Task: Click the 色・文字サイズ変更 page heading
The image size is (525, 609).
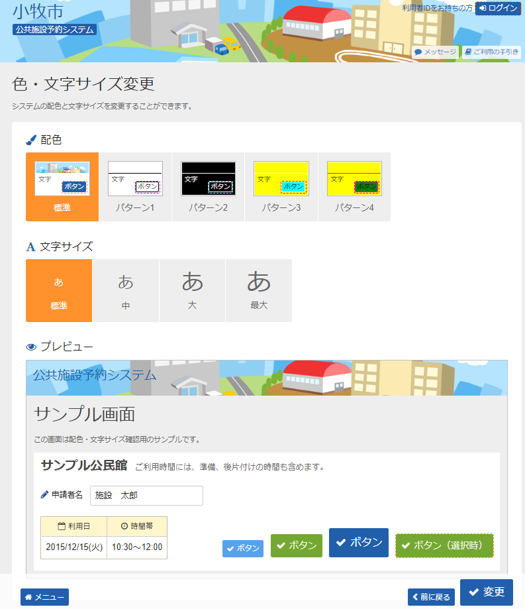Action: (x=83, y=84)
